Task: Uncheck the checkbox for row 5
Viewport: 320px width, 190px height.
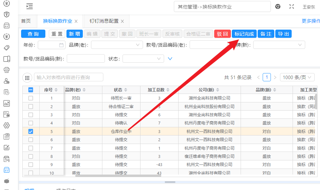Action: coord(31,131)
